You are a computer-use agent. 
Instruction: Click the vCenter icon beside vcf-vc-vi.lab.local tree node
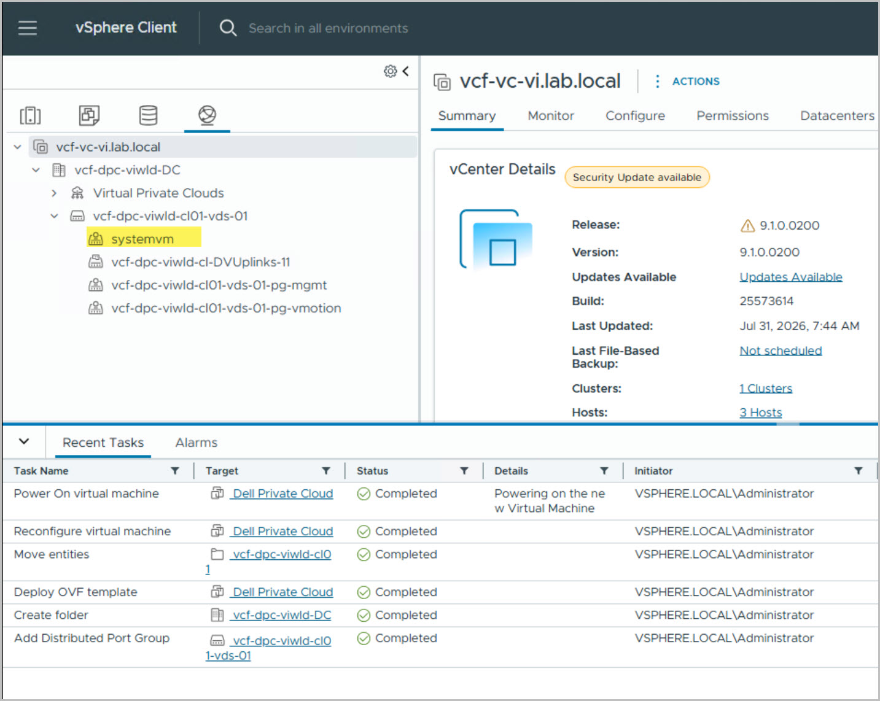point(41,147)
